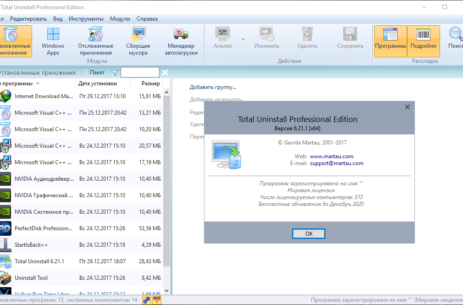Select the 20,57 МБ Microsoft Visual C++ icon
This screenshot has height=305, width=463.
click(x=6, y=146)
